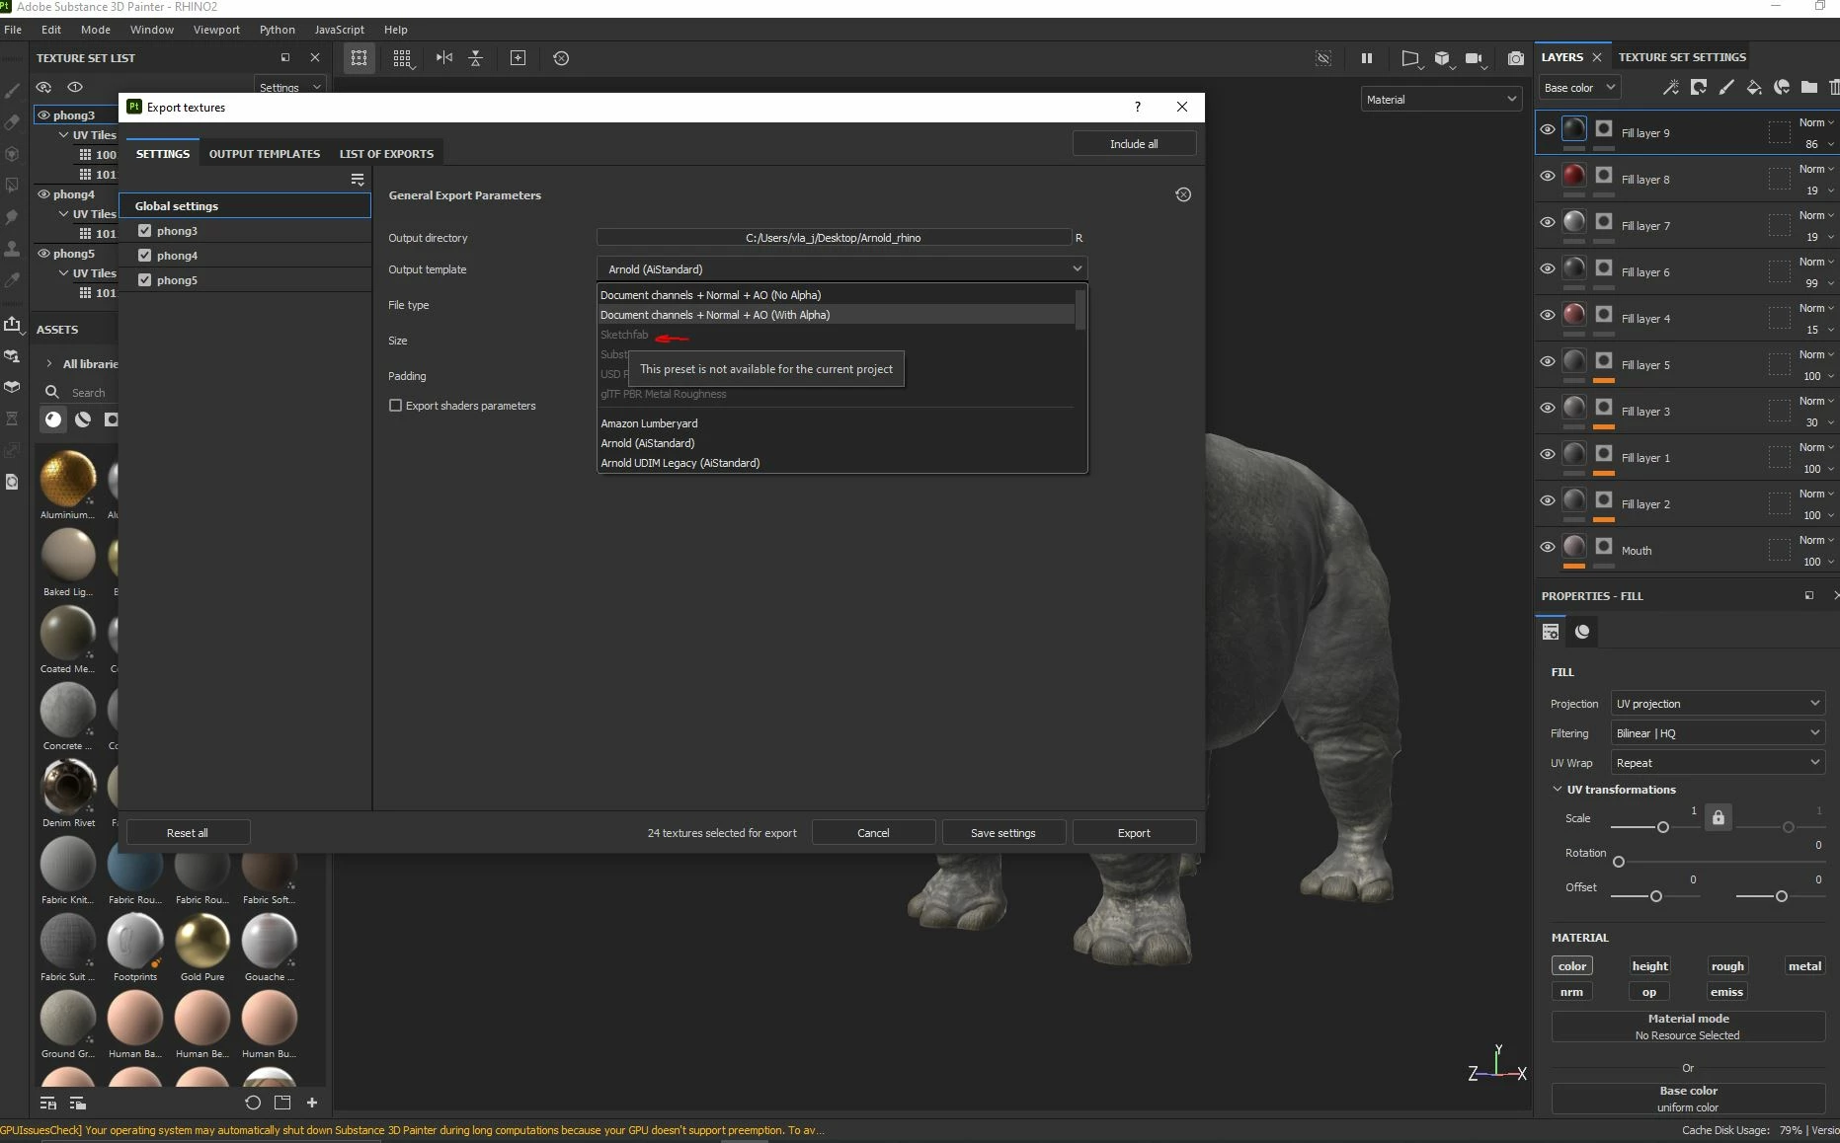The height and width of the screenshot is (1143, 1840).
Task: Click the add paint layer brush icon
Action: coord(1726,88)
